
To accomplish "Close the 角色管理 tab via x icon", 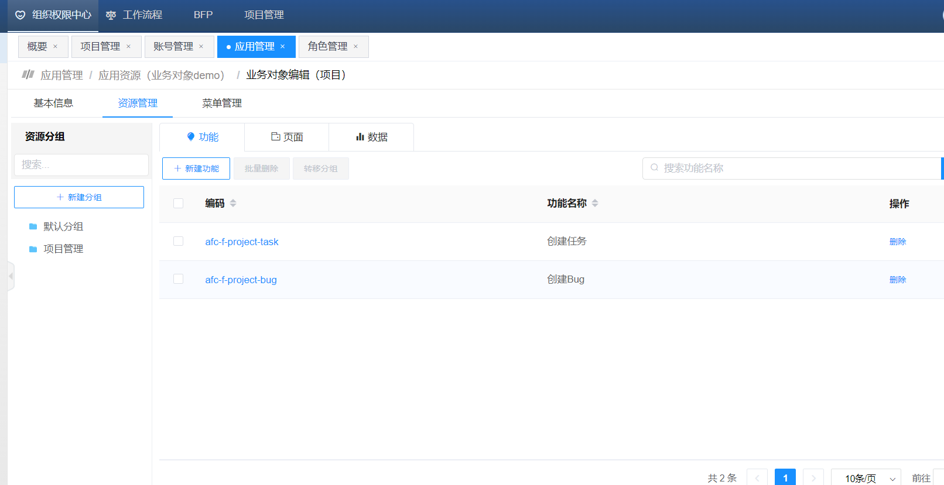I will (355, 47).
